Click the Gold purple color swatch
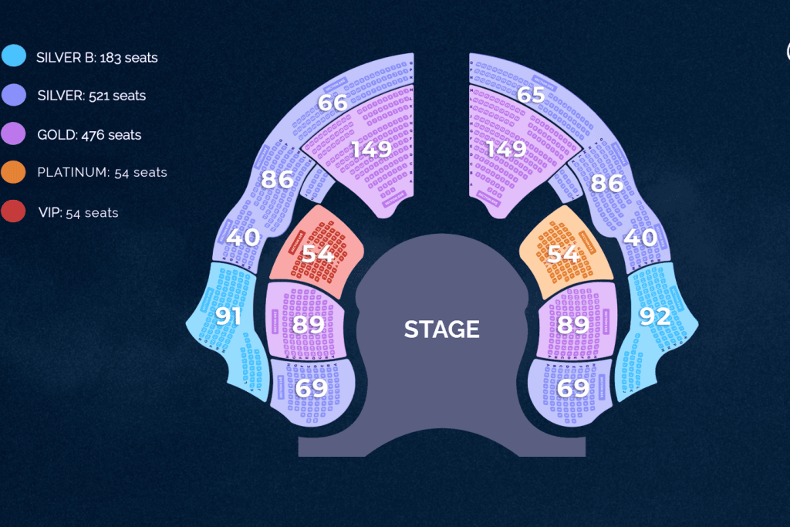Screen dimensions: 790x527 click(x=14, y=134)
